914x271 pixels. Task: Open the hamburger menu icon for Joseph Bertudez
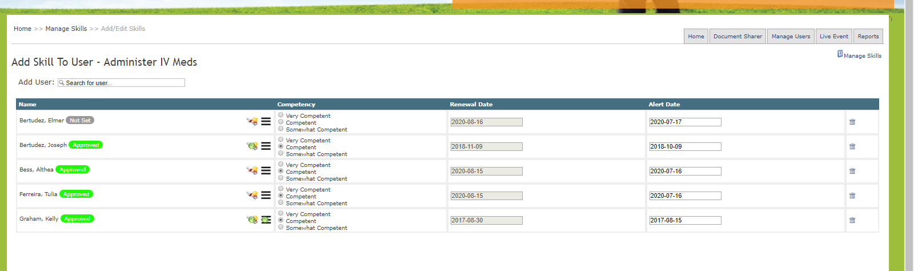(266, 146)
